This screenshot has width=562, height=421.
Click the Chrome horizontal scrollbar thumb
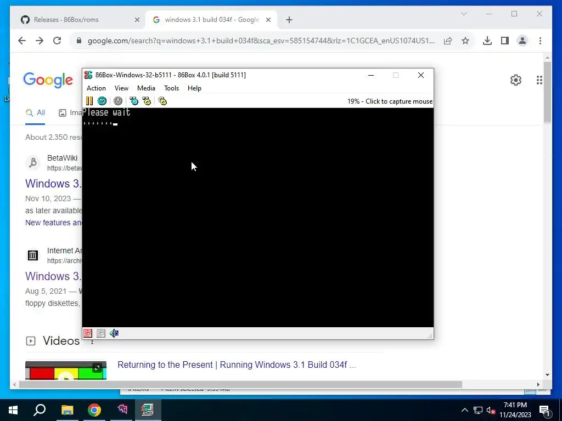240,384
